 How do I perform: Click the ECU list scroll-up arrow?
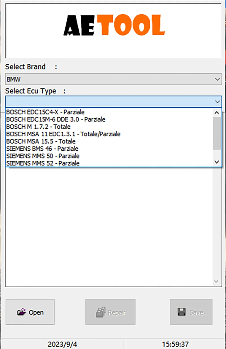[x=217, y=113]
